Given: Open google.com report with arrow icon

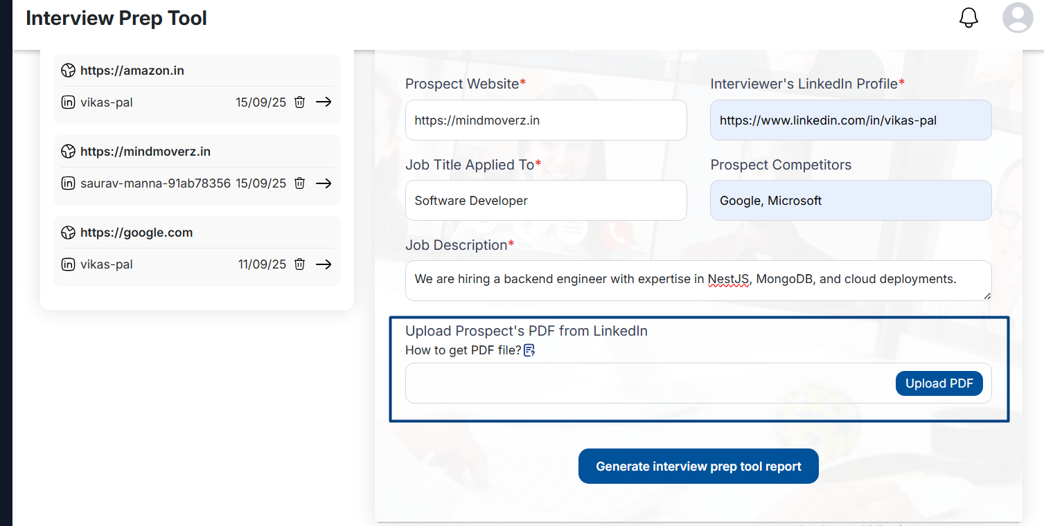Looking at the screenshot, I should [324, 264].
